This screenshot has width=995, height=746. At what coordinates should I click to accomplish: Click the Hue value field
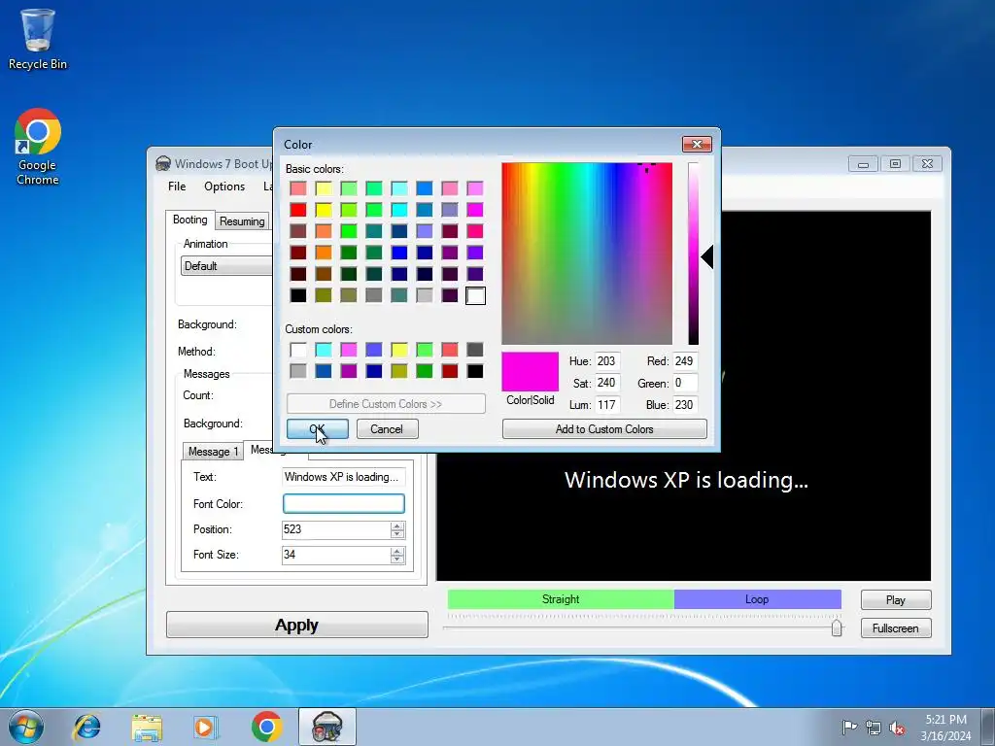(x=607, y=361)
